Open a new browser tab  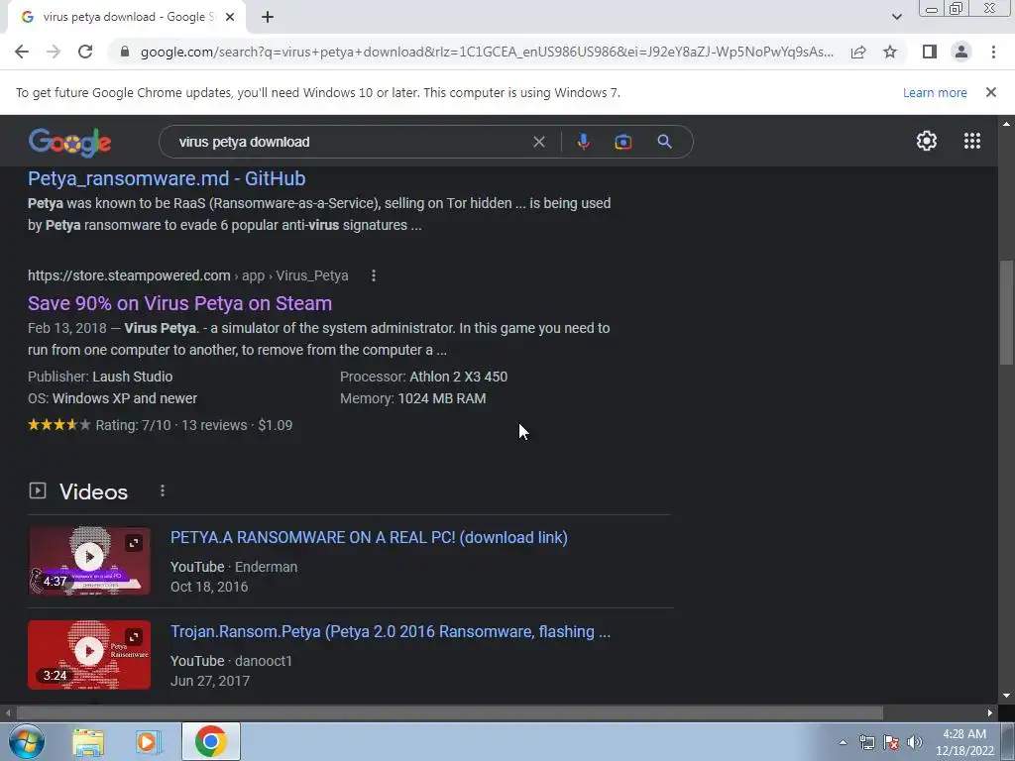pyautogui.click(x=268, y=17)
